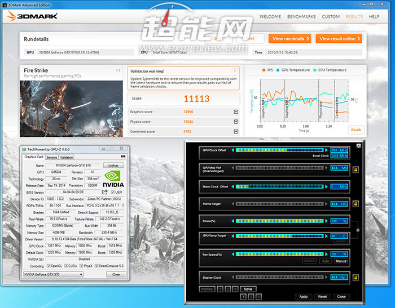The width and height of the screenshot is (395, 308).
Task: Click the Bus Interface question mark in GPU-Z
Action: click(122, 206)
